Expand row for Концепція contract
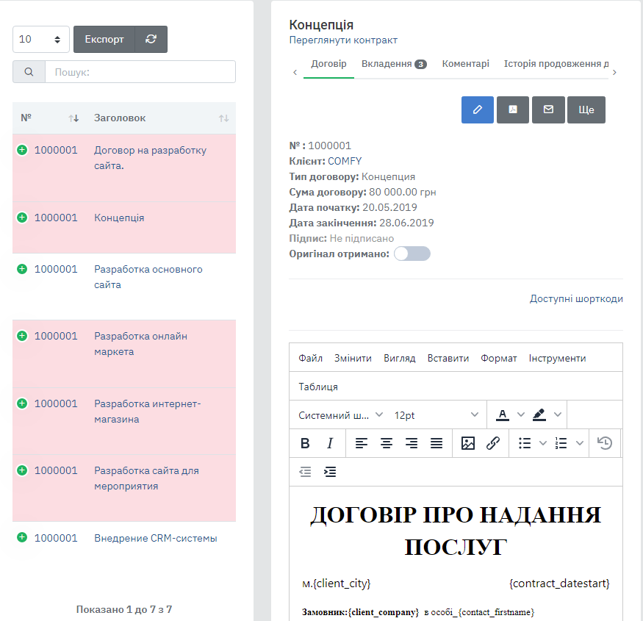The width and height of the screenshot is (643, 621). tap(22, 218)
